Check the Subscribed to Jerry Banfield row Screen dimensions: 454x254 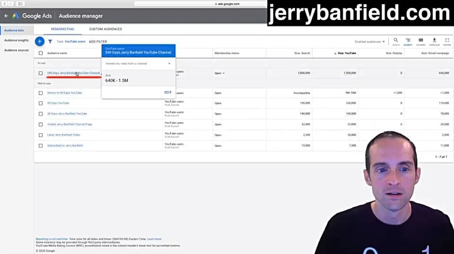(41, 146)
